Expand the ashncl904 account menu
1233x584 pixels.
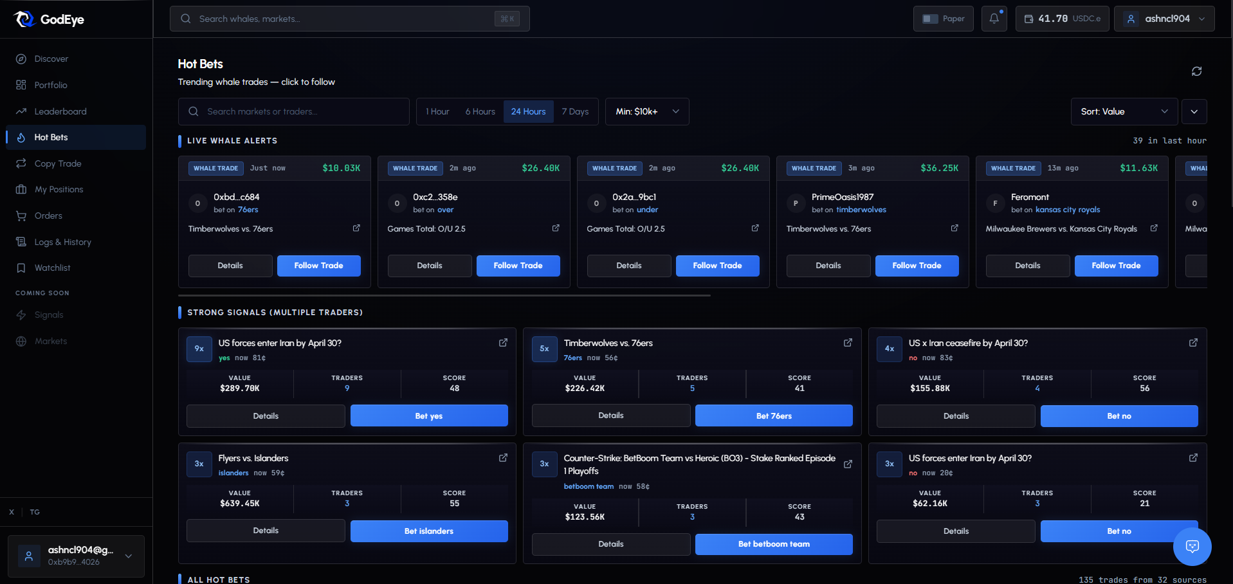point(1164,19)
